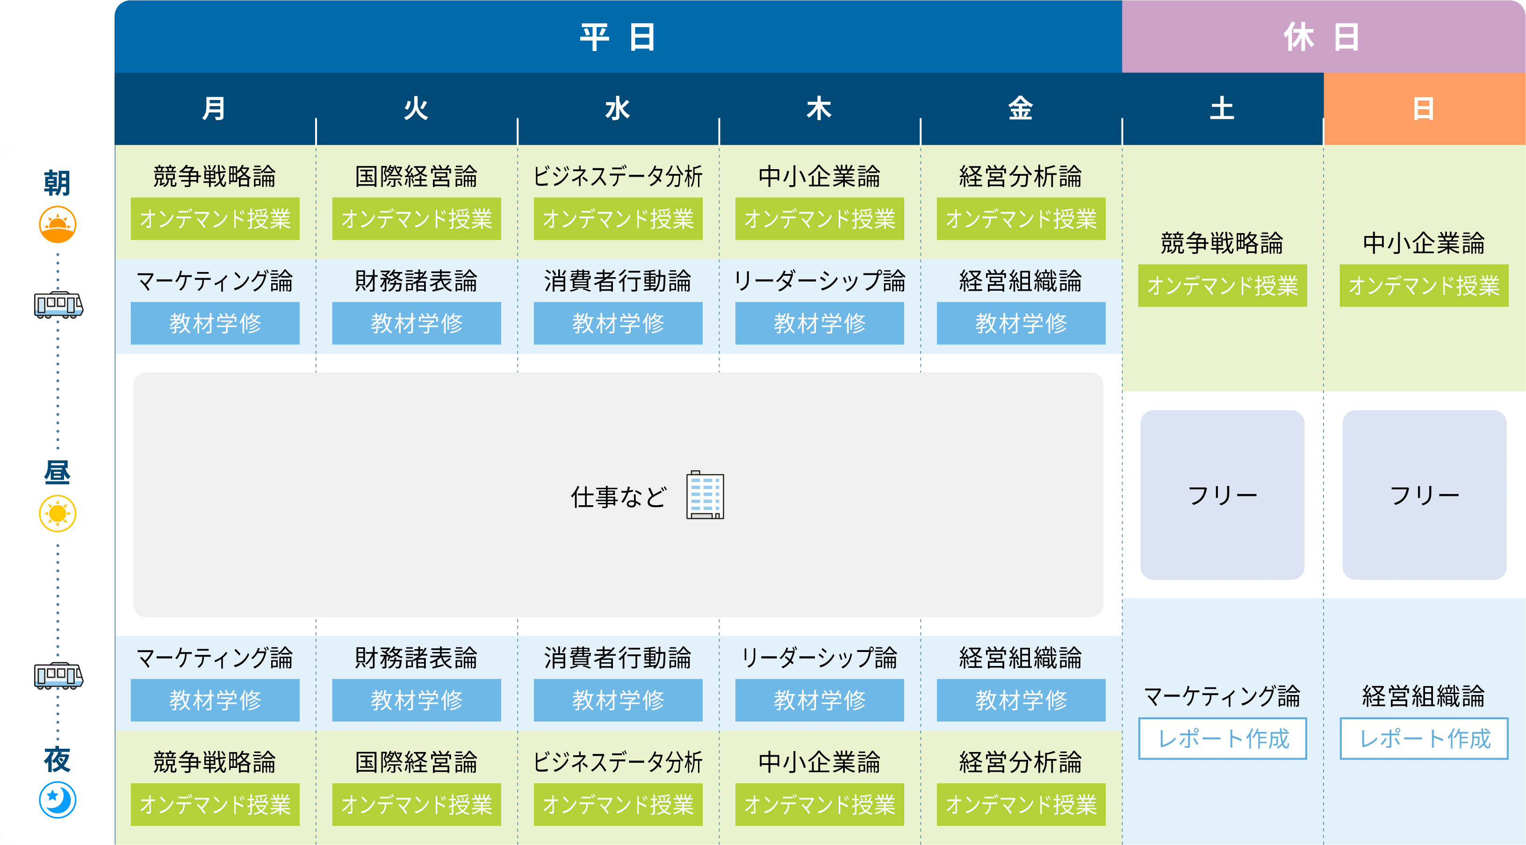Click the オンデマンド授業 badge in the Saturday column

click(x=1222, y=286)
